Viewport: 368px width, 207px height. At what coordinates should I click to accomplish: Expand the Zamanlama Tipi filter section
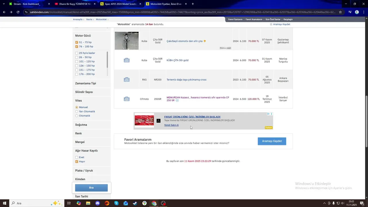pyautogui.click(x=86, y=83)
